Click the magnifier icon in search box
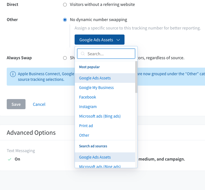This screenshot has height=190, width=205. (x=83, y=54)
